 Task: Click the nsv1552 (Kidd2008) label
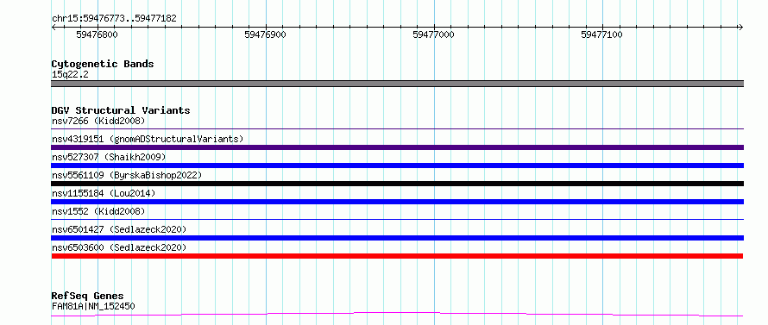point(98,211)
